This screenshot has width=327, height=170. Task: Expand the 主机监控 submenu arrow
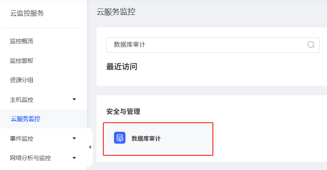point(74,99)
